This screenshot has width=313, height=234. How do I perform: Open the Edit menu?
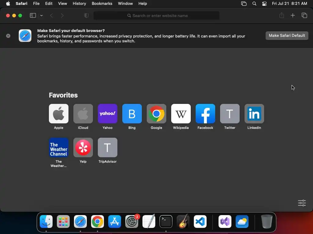(49, 3)
